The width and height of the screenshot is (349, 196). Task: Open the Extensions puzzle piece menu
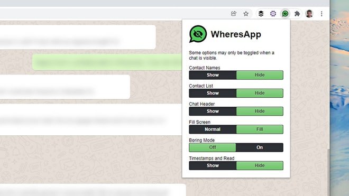[297, 14]
